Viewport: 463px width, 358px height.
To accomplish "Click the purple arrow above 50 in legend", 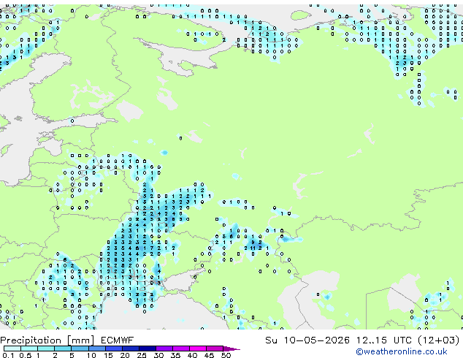I will click(231, 349).
